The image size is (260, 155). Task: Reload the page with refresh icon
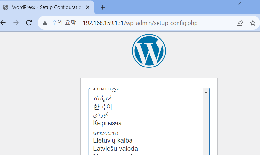tap(29, 23)
